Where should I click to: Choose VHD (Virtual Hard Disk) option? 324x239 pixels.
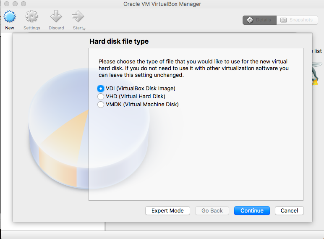[101, 97]
